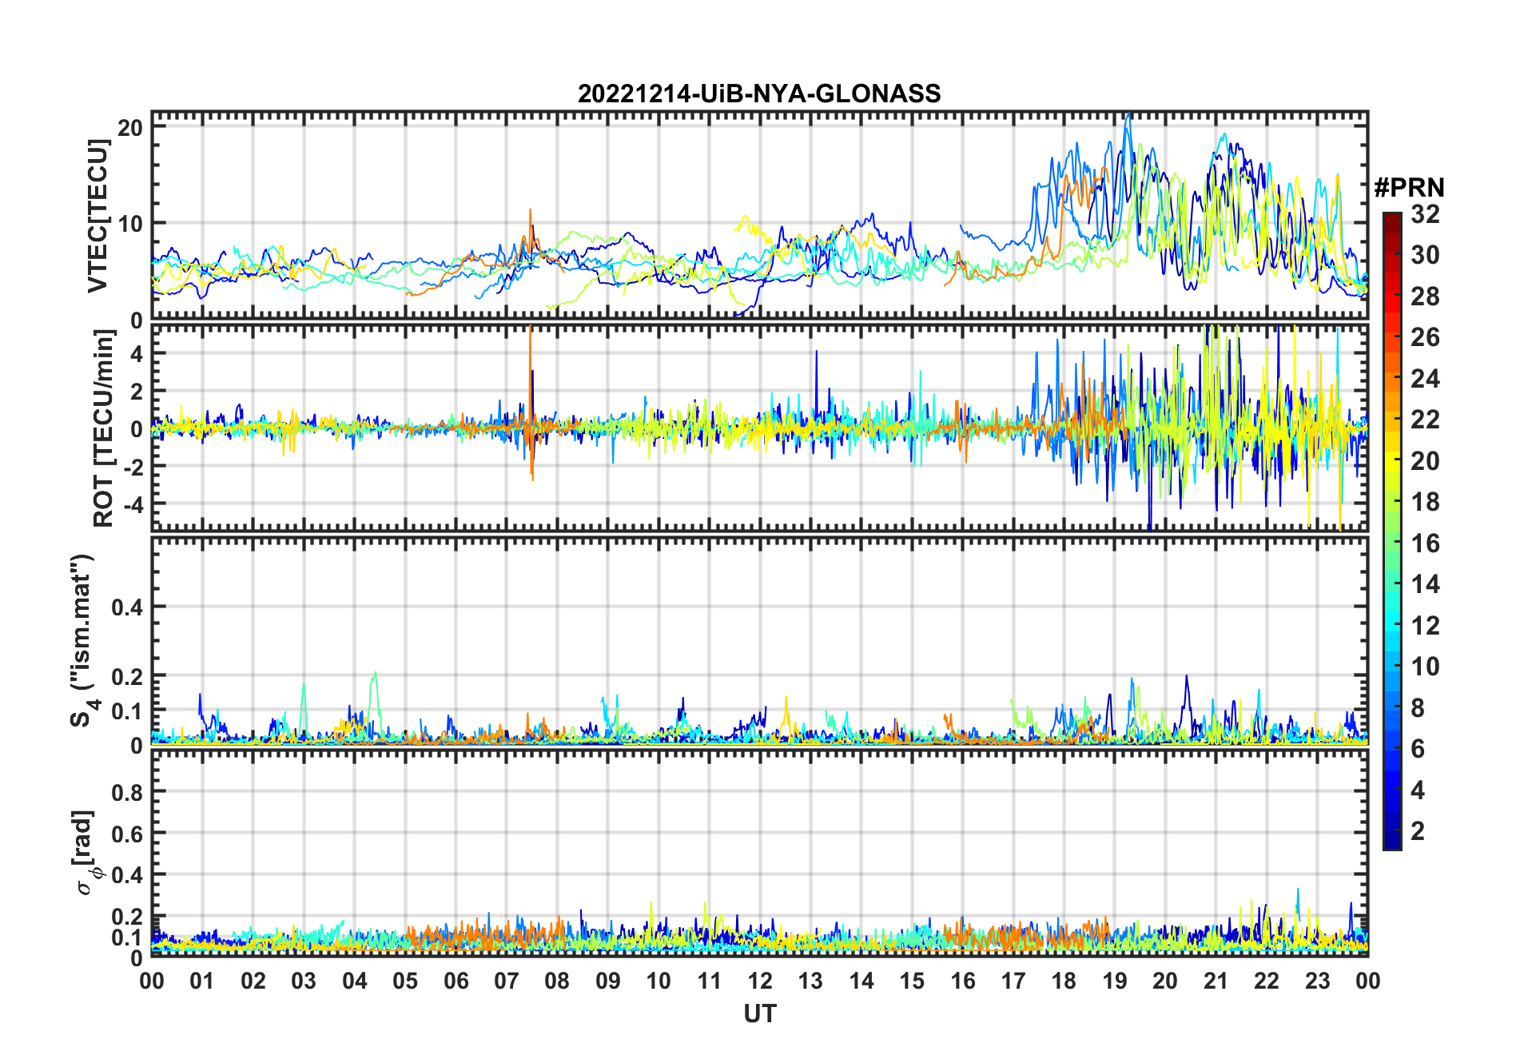Click x-axis tick label 06
The image size is (1520, 1063).
click(x=456, y=981)
